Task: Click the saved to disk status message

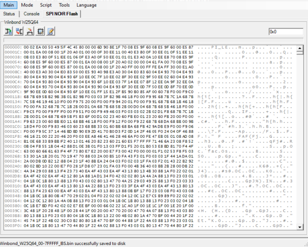Action: pyautogui.click(x=63, y=243)
